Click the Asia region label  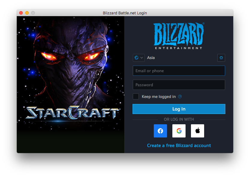[x=151, y=58]
